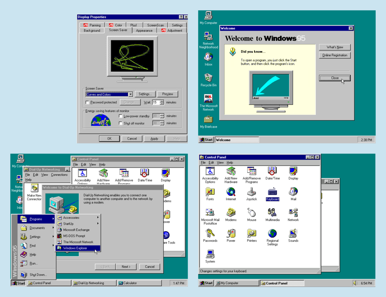The height and width of the screenshot is (297, 386).
Task: Expand the Settings submenu in Start menu
Action: (x=36, y=237)
